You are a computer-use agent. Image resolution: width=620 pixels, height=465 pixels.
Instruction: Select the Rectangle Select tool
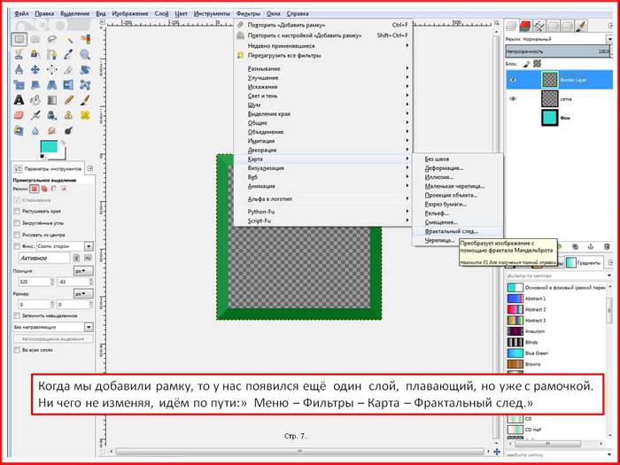(19, 39)
